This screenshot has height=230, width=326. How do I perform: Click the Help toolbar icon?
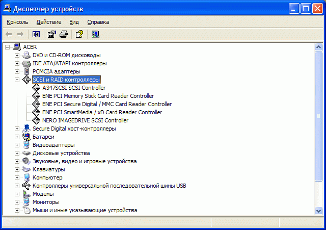click(79, 34)
